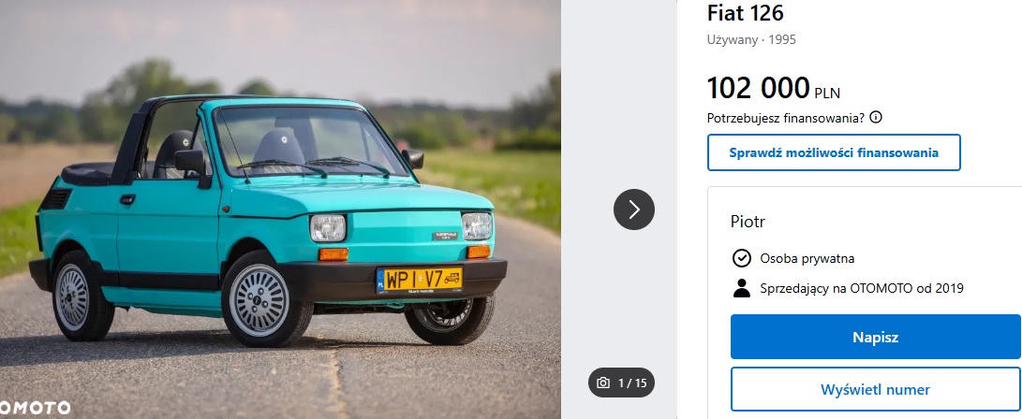Open the turquoise Fiat 126 main photo
The width and height of the screenshot is (1022, 419).
(280, 209)
